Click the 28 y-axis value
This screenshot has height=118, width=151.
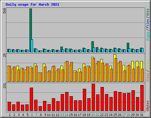pos(4,55)
